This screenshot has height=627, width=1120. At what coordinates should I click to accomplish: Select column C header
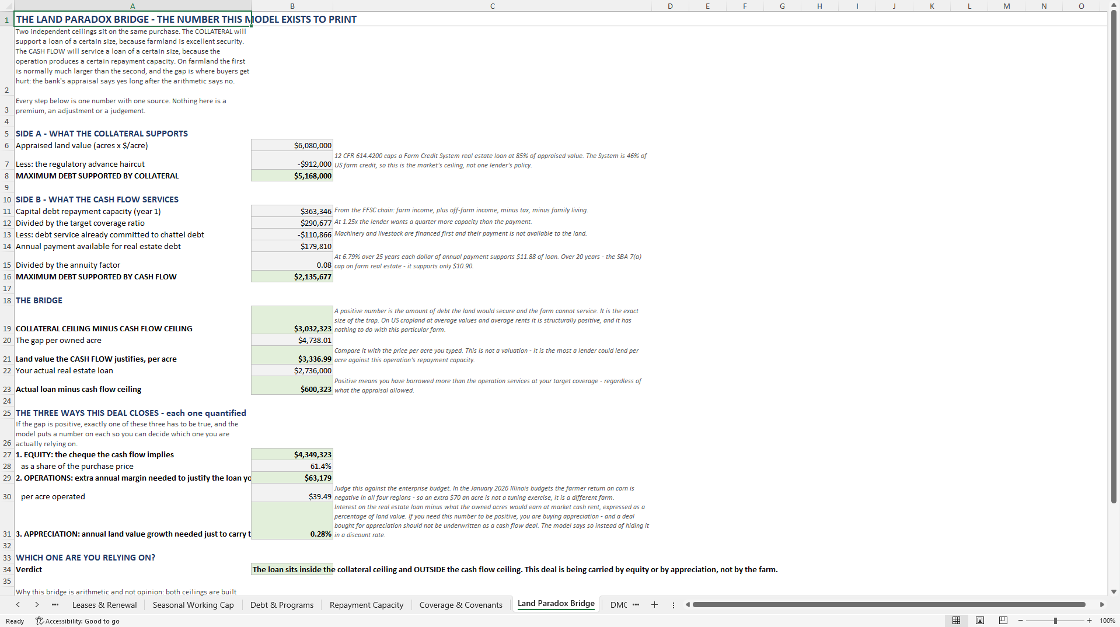click(492, 6)
